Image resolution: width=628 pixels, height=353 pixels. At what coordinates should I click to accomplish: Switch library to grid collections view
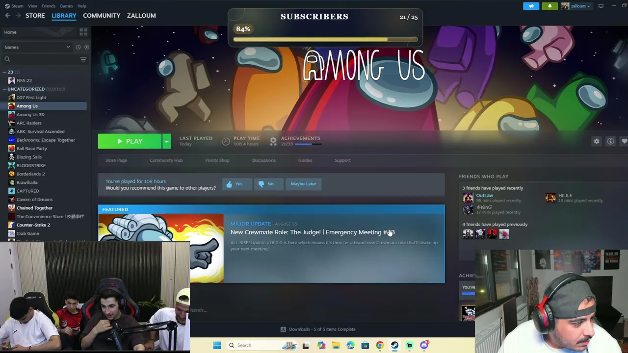83,32
